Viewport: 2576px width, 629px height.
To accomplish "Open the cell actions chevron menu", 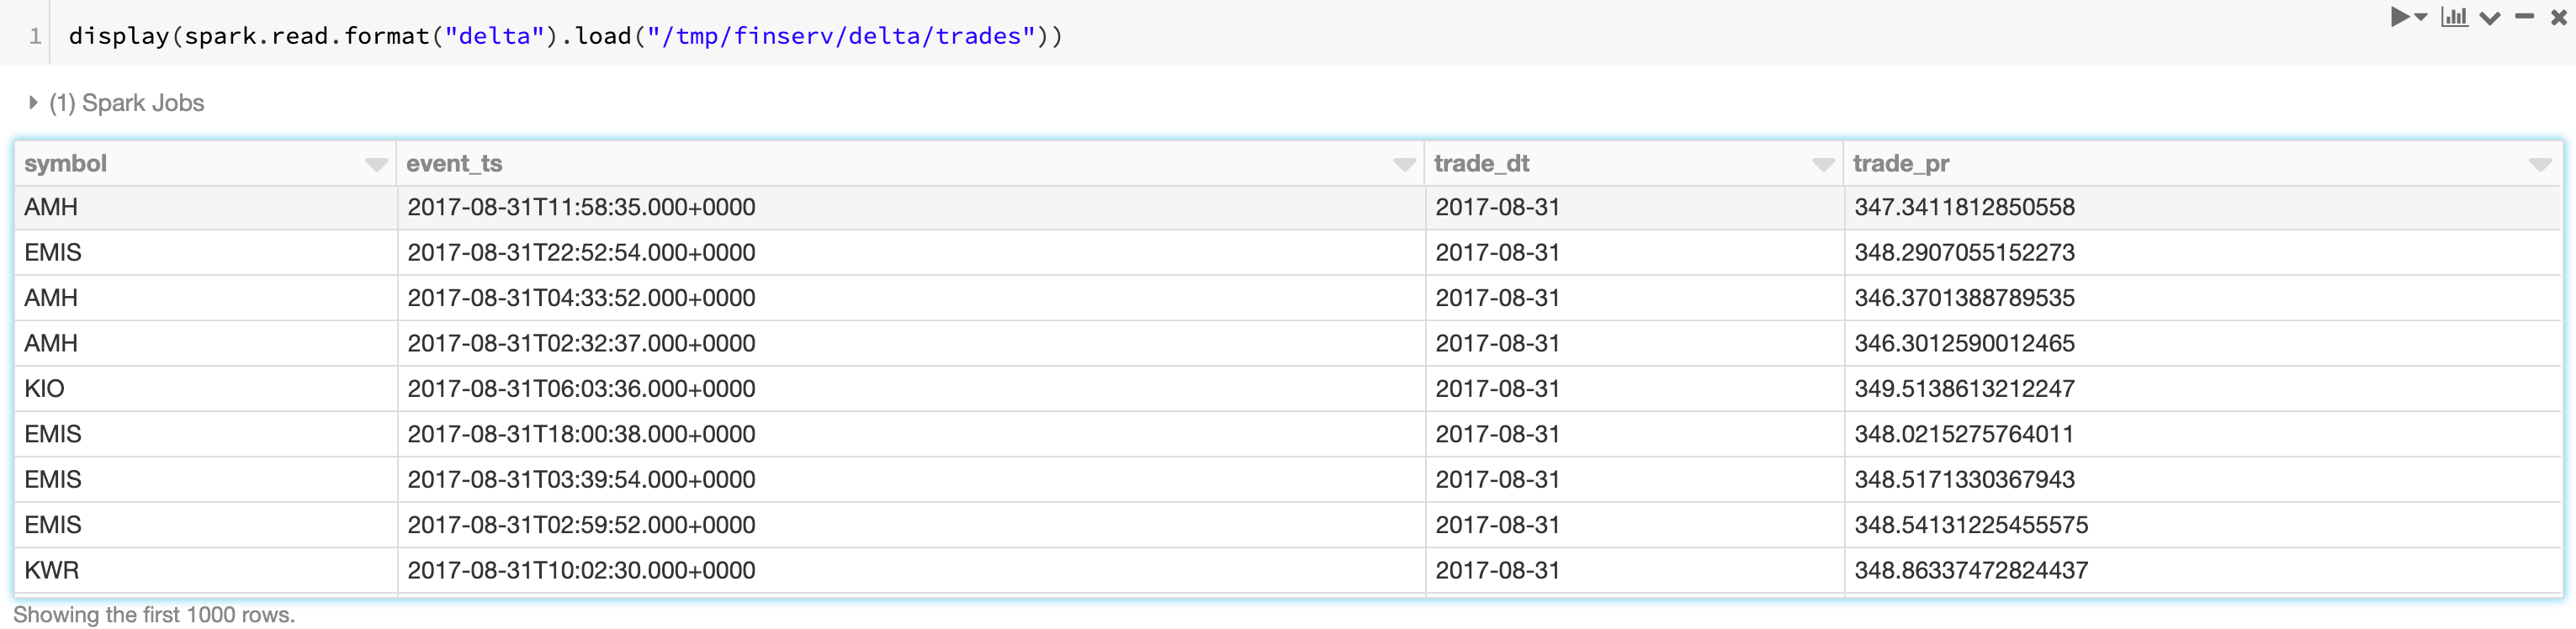I will [x=2490, y=18].
